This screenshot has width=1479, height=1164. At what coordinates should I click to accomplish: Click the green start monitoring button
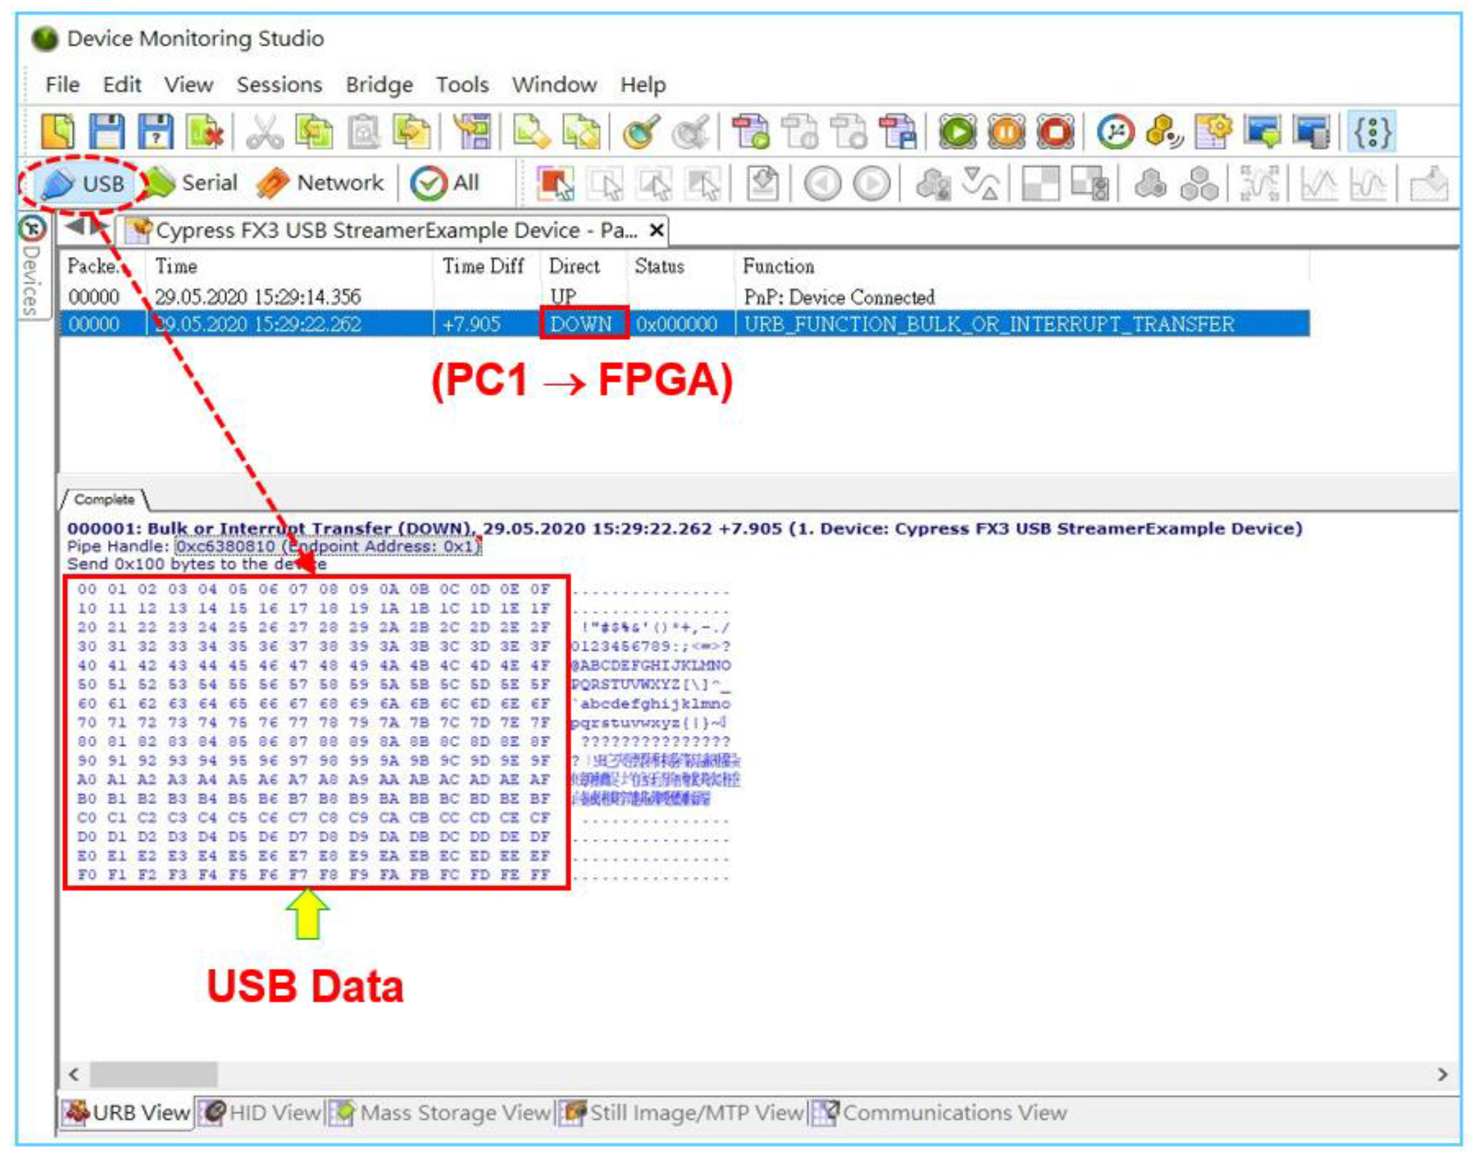(957, 131)
